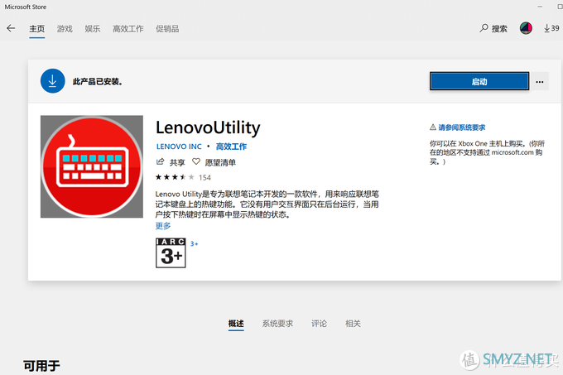This screenshot has width=563, height=375.
Task: Click the IARC 3+ rating badge
Action: (171, 252)
